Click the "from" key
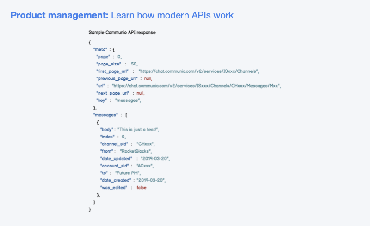Viewport: 370px width, 226px height. point(106,151)
